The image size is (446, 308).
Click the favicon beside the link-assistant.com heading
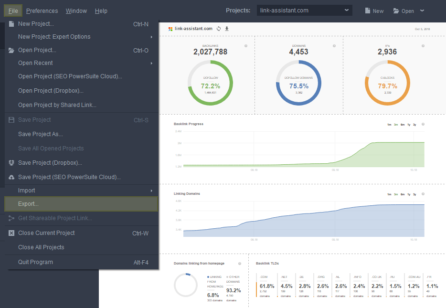[x=170, y=29]
